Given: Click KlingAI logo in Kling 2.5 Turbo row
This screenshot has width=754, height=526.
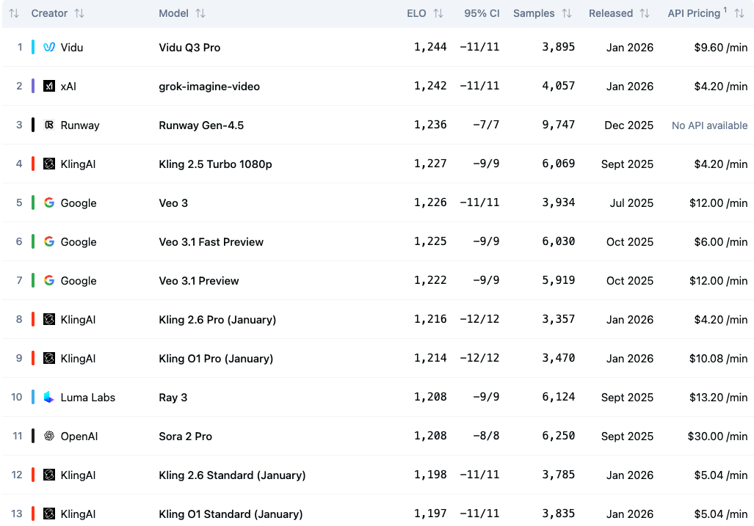Looking at the screenshot, I should click(x=49, y=164).
